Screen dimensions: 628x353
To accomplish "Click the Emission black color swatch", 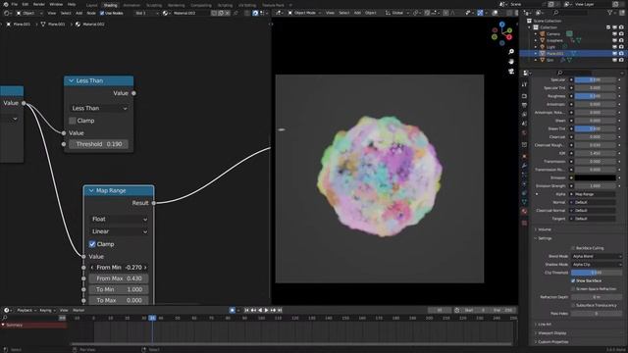I will pyautogui.click(x=596, y=177).
